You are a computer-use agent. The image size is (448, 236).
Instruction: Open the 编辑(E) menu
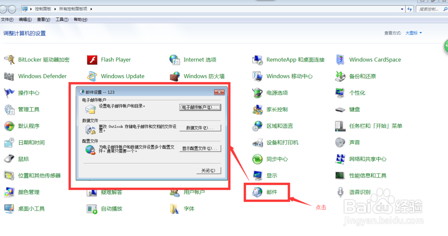25,19
